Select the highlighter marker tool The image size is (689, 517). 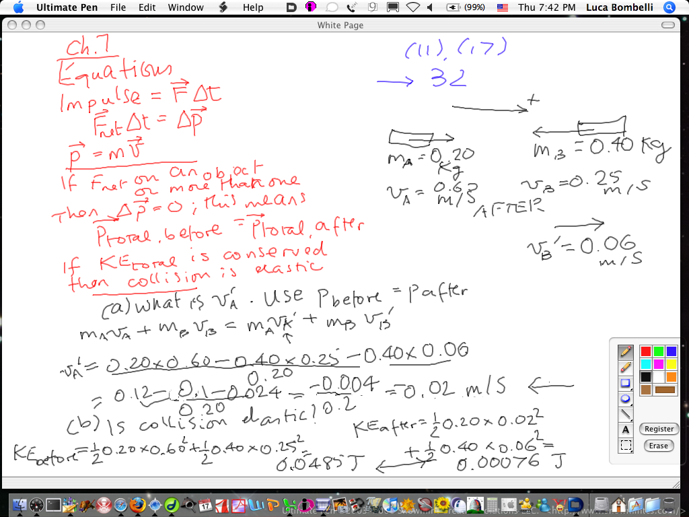[x=626, y=368]
